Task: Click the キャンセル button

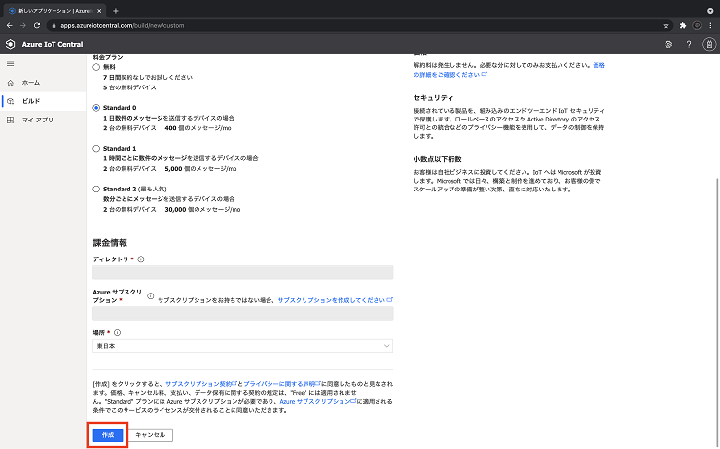Action: (x=151, y=435)
